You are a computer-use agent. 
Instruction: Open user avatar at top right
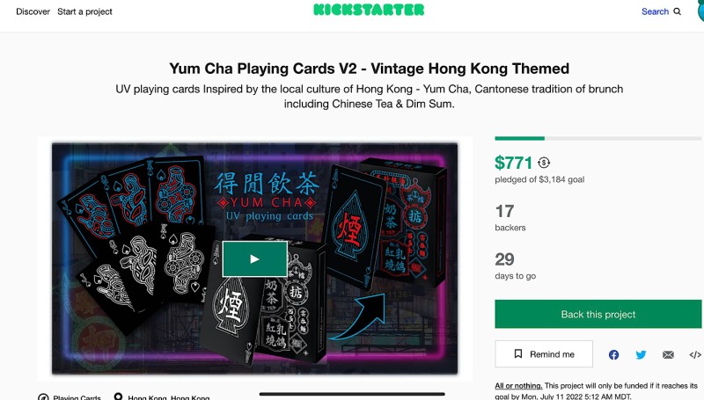click(x=700, y=11)
